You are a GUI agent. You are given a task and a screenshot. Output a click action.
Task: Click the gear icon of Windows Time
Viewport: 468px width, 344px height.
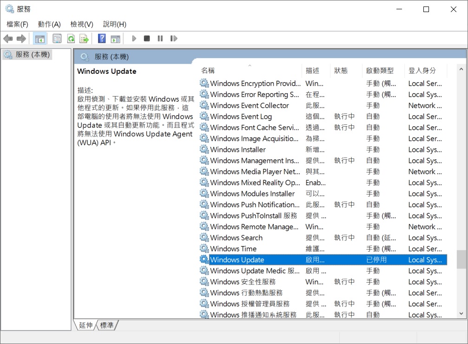tap(204, 248)
